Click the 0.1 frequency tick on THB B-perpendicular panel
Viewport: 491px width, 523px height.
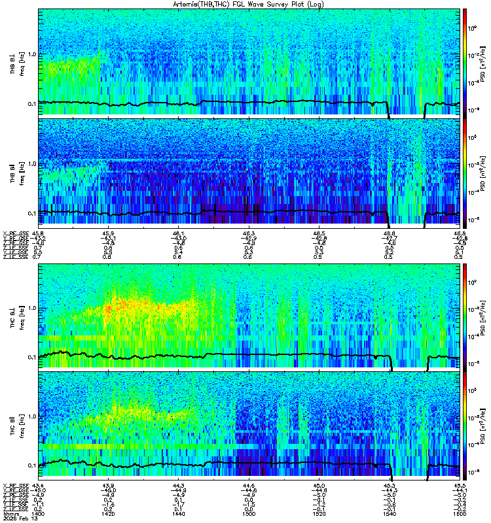click(x=32, y=104)
